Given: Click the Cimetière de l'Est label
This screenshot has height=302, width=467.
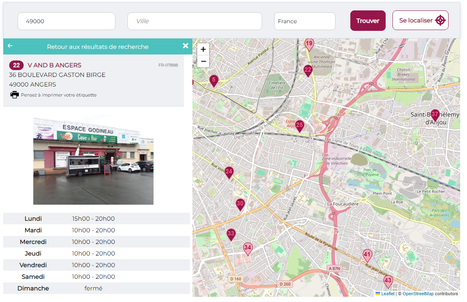Looking at the screenshot, I should (x=277, y=85).
